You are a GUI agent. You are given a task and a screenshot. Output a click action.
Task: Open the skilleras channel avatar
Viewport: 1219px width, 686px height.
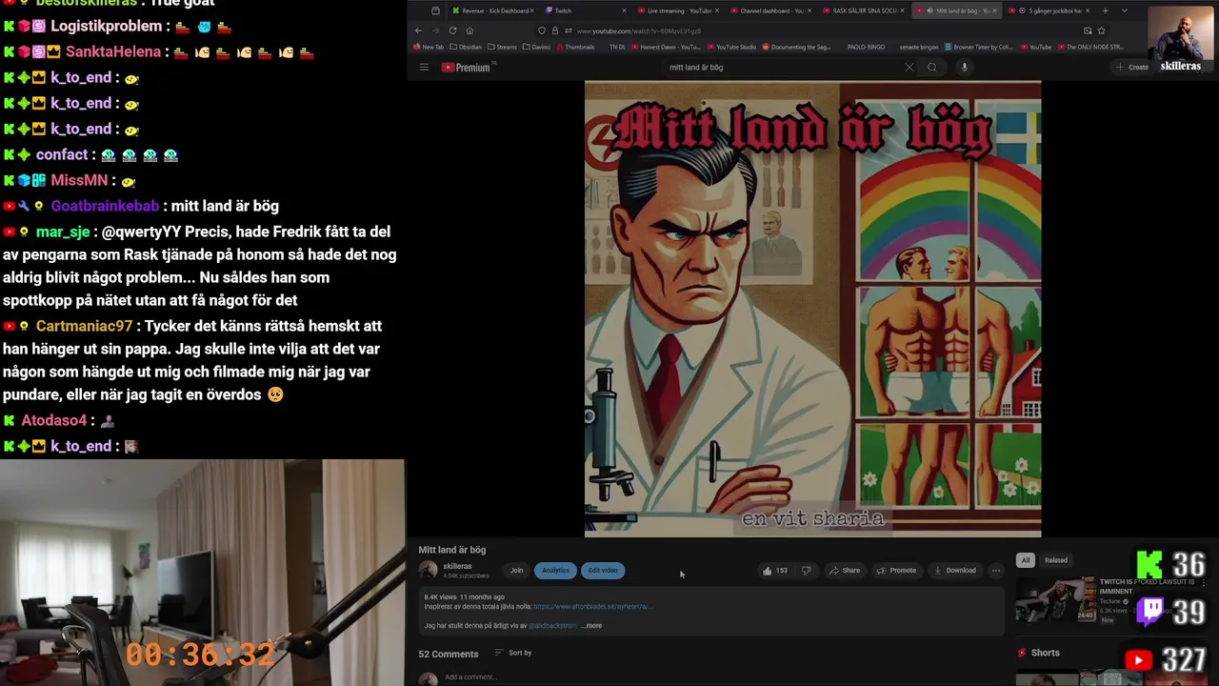coord(429,571)
